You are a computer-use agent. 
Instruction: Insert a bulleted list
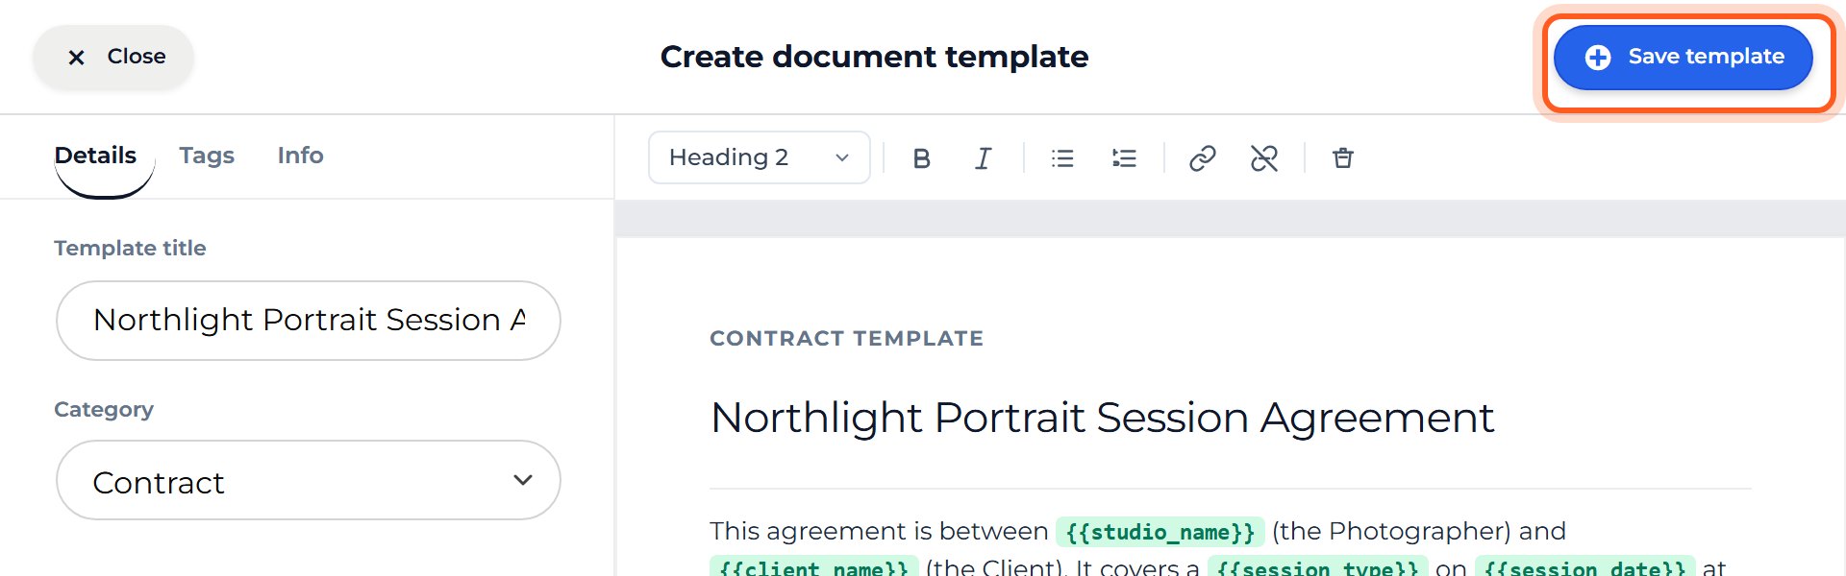point(1062,158)
